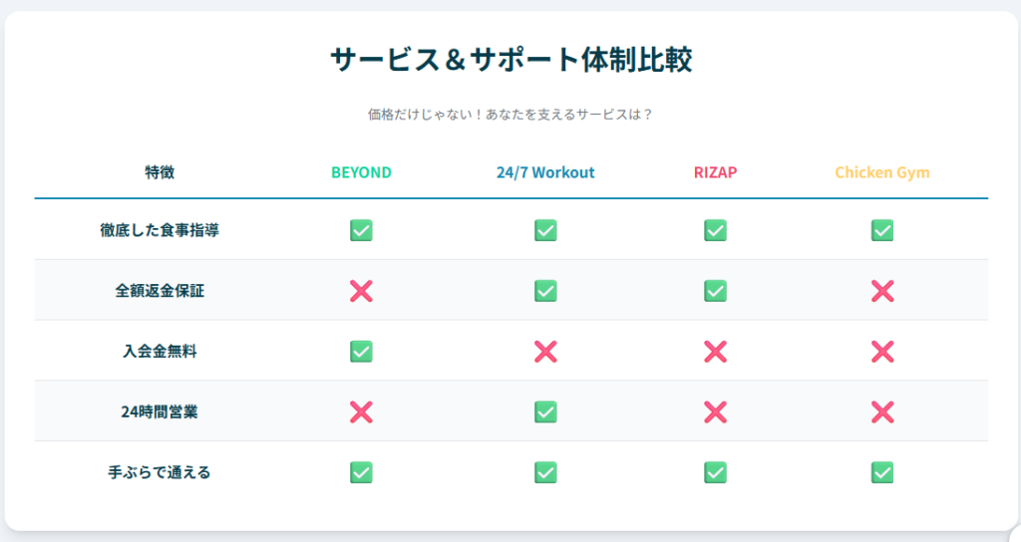1021x542 pixels.
Task: Click RIZAP check icon for 全額返金保証
Action: pos(715,291)
